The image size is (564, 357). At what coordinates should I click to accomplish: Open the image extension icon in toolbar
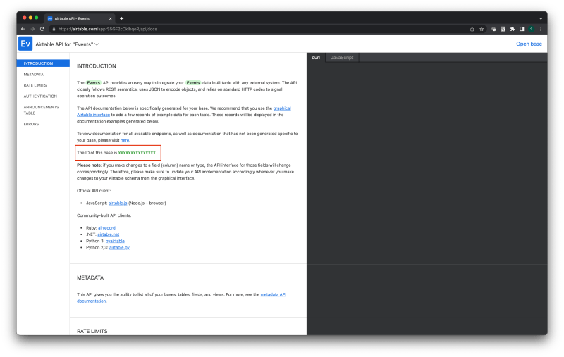[503, 29]
